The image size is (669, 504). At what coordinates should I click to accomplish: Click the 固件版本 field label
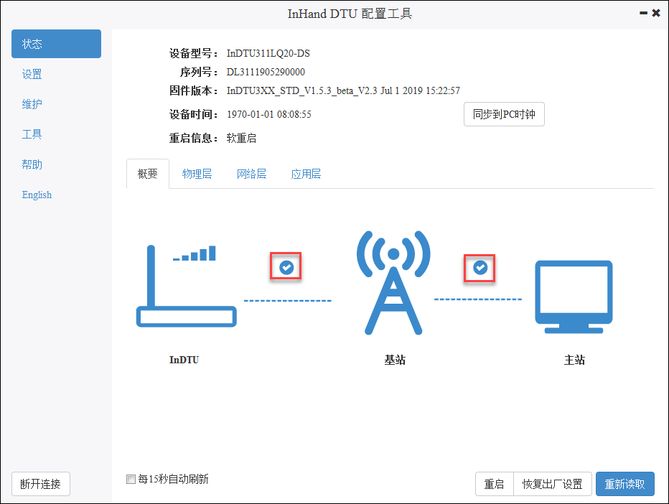click(194, 90)
